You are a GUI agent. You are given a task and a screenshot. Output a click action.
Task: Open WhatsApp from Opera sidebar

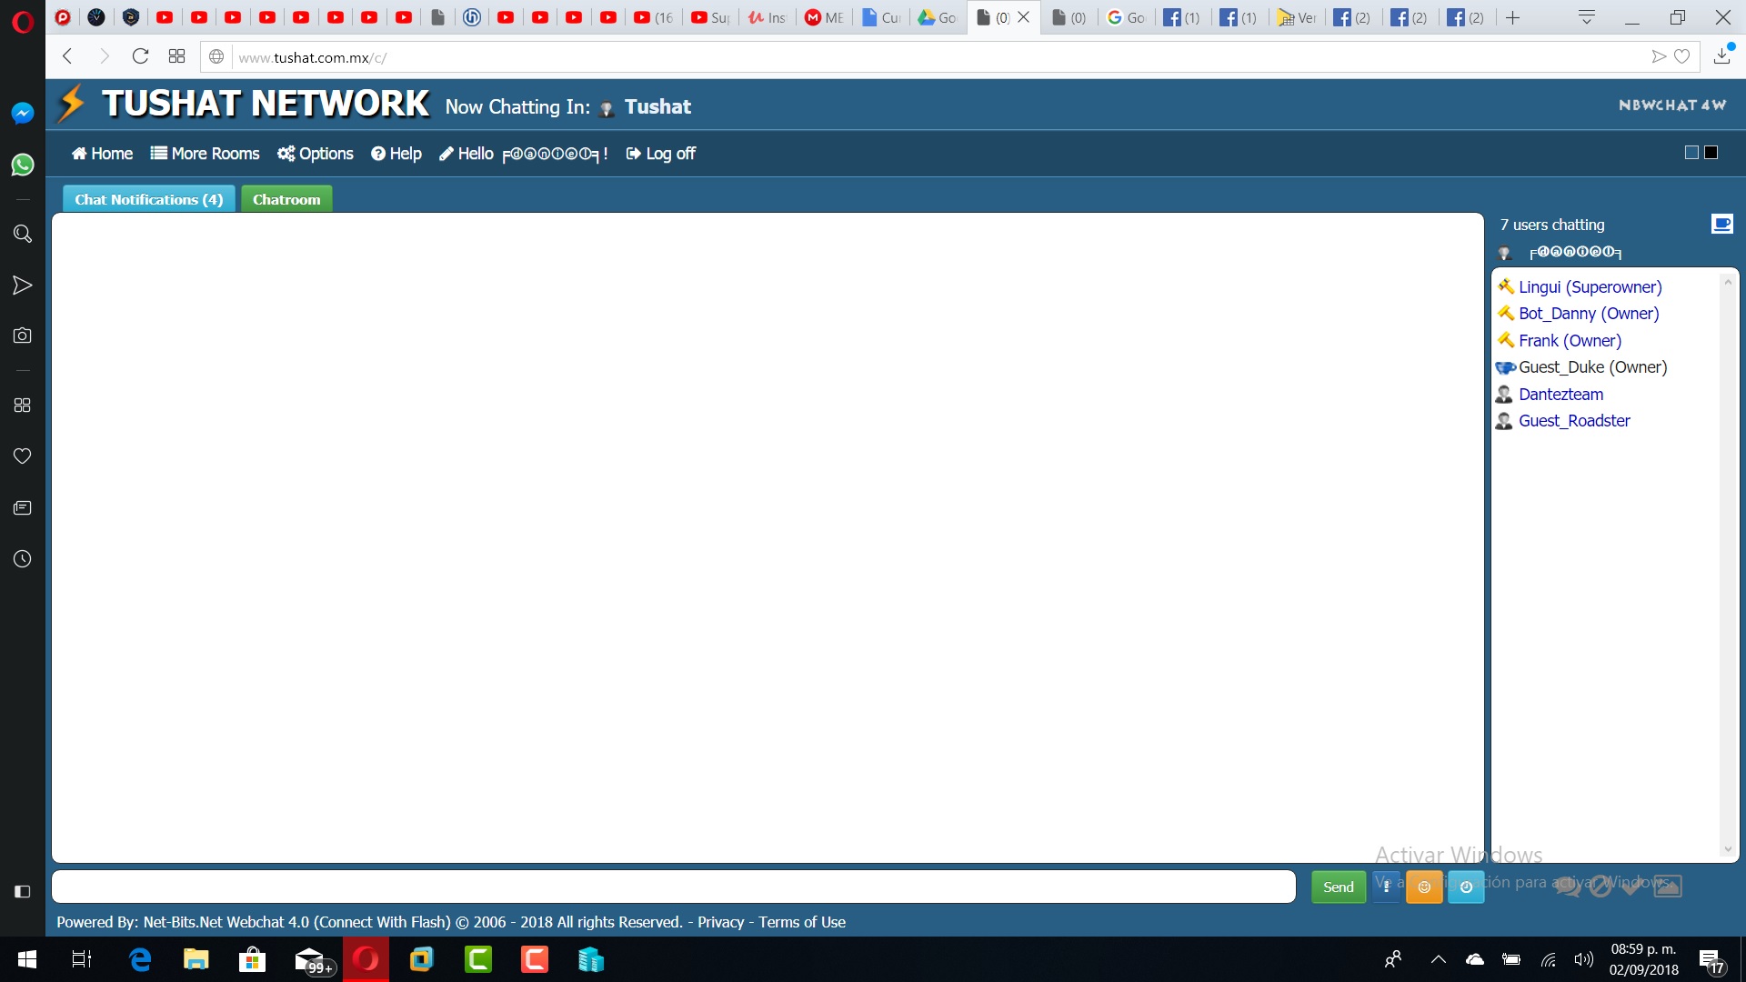(23, 165)
